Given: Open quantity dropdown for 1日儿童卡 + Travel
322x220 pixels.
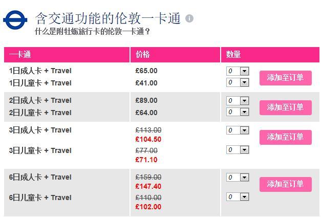Looking at the screenshot, I should tap(238, 82).
